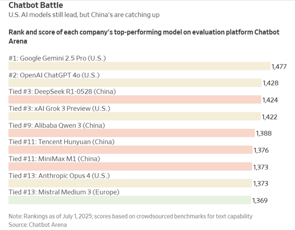Select the MiniMax M1 bar
This screenshot has width=295, height=230.
130,166
